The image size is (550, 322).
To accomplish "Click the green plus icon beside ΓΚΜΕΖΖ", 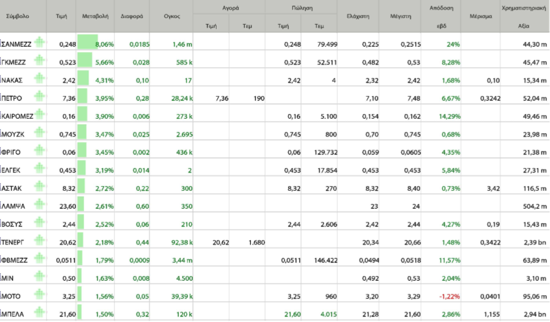I will click(x=41, y=62).
